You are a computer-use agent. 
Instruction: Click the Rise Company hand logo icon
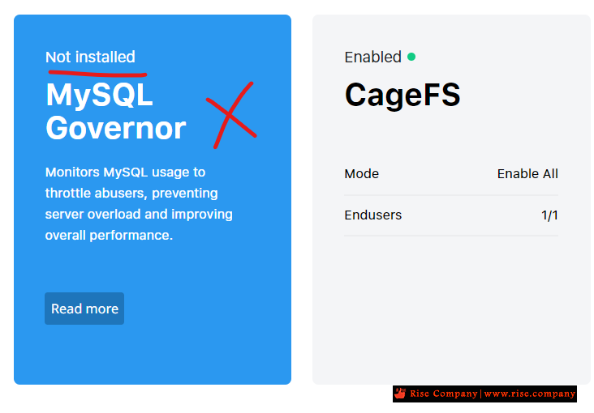pyautogui.click(x=400, y=394)
